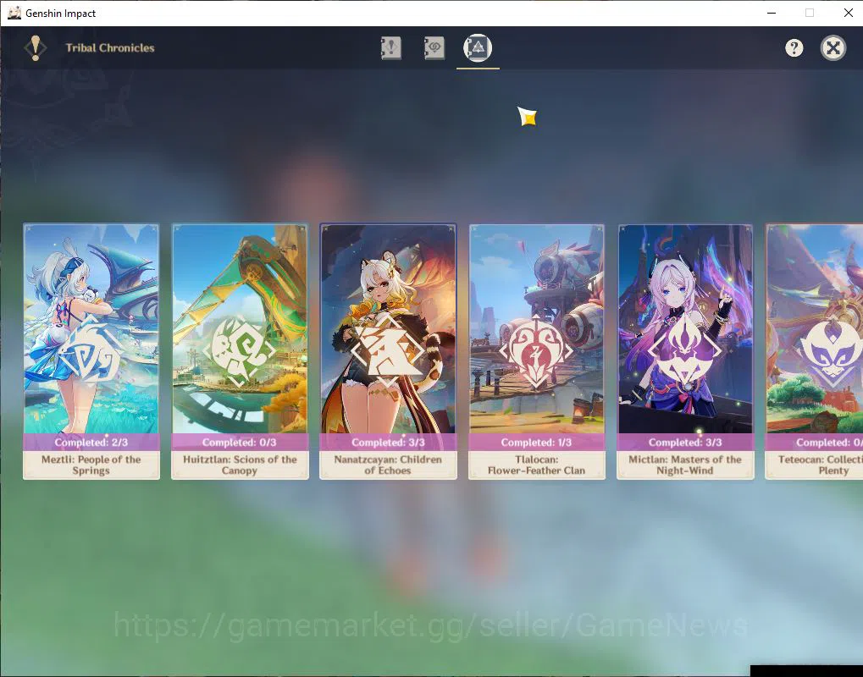Screen dimensions: 863x677
Task: Click the 'Completed: 0/3' label on Huitztlan
Action: pos(240,443)
